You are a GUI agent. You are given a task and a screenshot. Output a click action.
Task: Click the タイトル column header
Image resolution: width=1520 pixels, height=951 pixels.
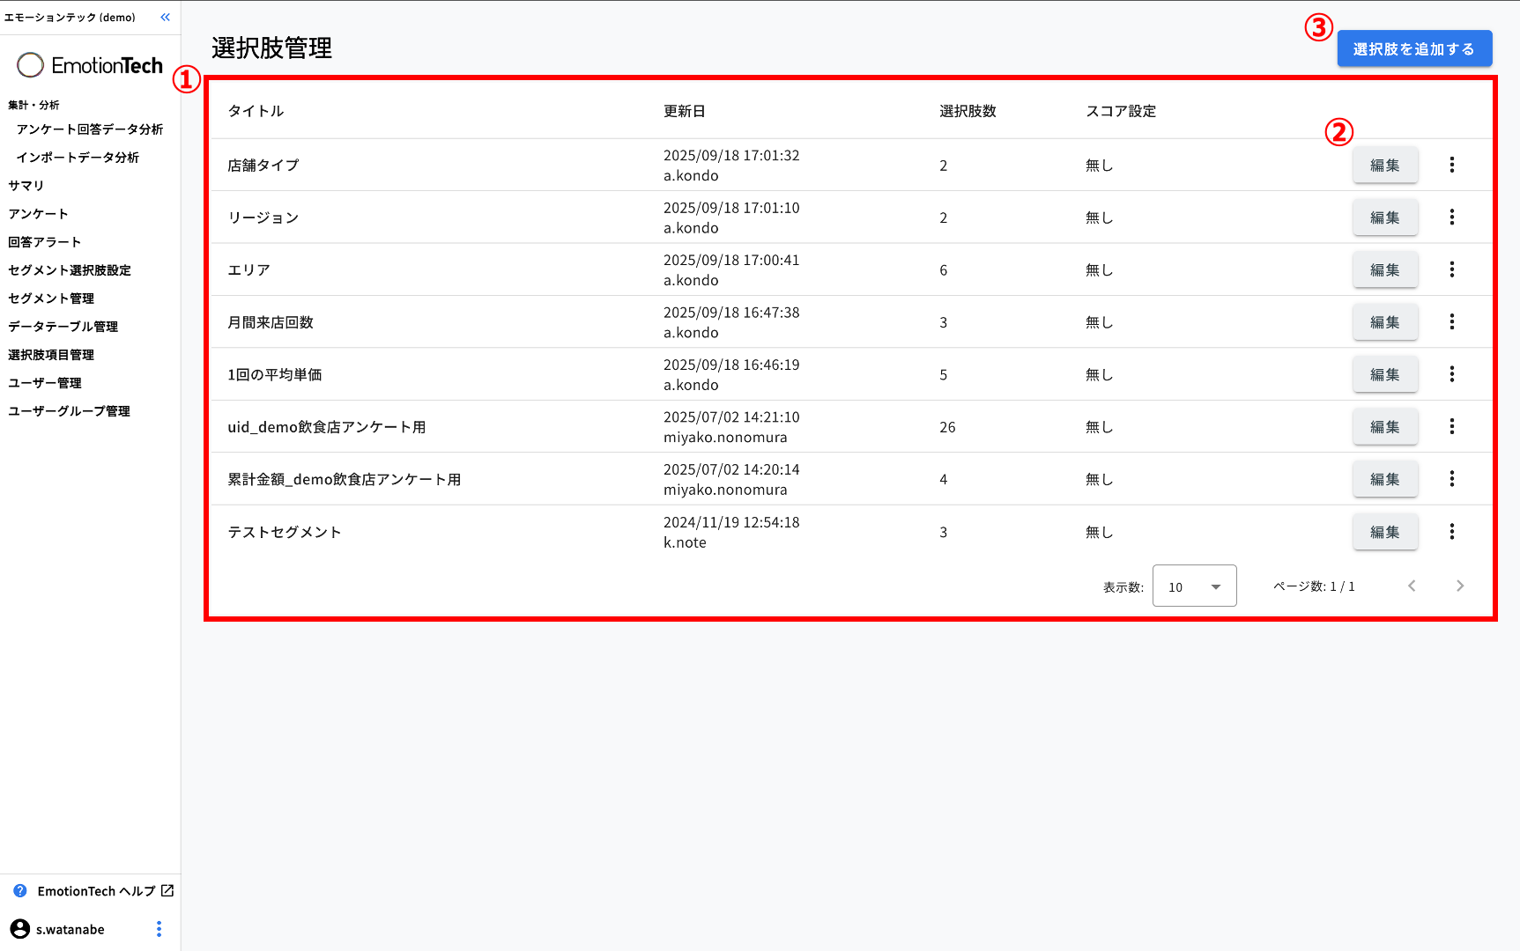(x=256, y=111)
